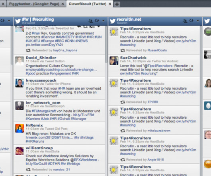Click Tips4Recruiters avatar in RussellCoats-retweeted tweet
The image size is (211, 176).
(x=114, y=32)
